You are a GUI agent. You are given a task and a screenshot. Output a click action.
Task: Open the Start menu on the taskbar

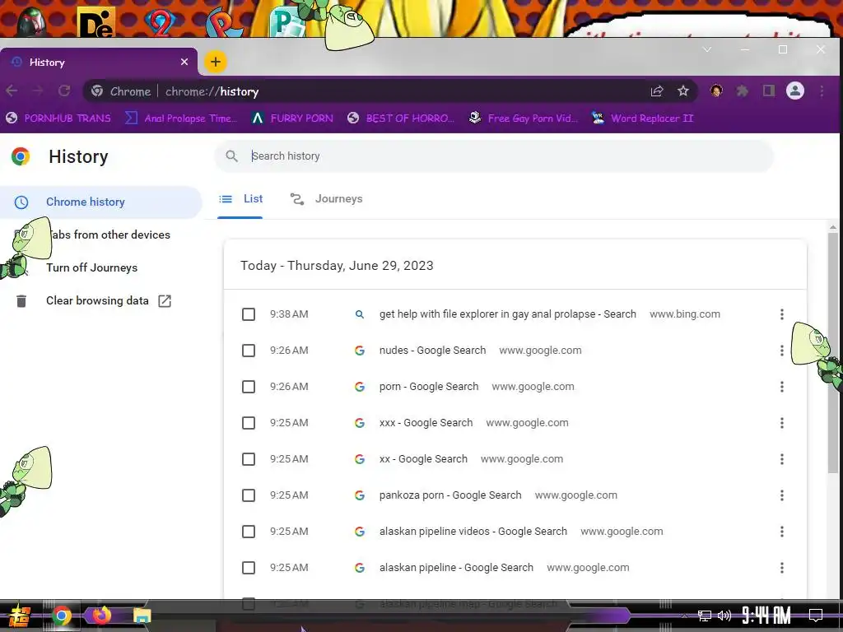coord(18,616)
